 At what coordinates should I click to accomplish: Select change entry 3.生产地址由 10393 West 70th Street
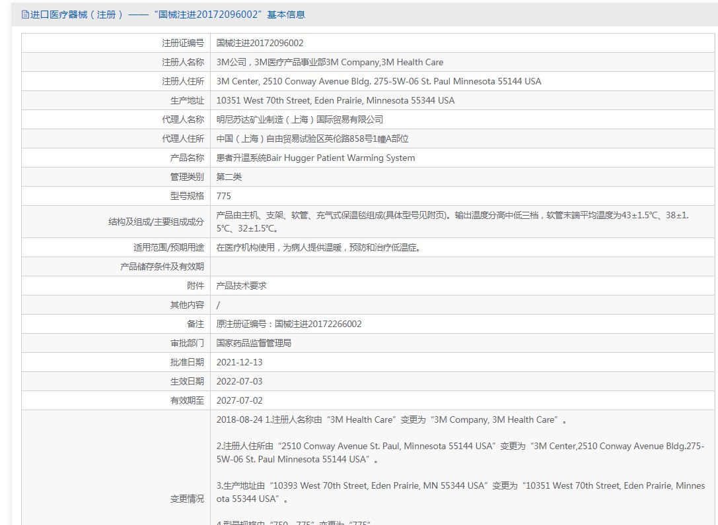(460, 492)
